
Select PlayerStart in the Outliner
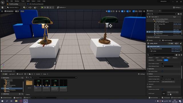pyautogui.click(x=159, y=34)
